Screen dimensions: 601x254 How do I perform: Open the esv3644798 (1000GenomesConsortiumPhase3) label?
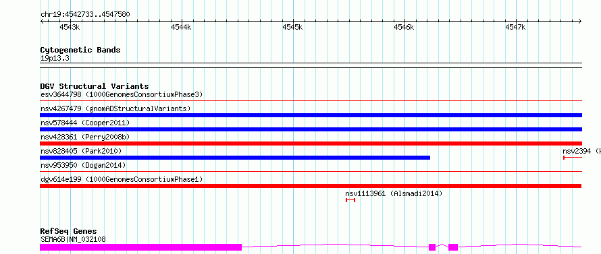(x=122, y=94)
